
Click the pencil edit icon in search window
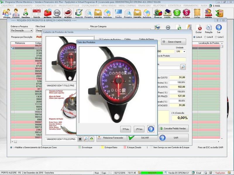(x=188, y=27)
